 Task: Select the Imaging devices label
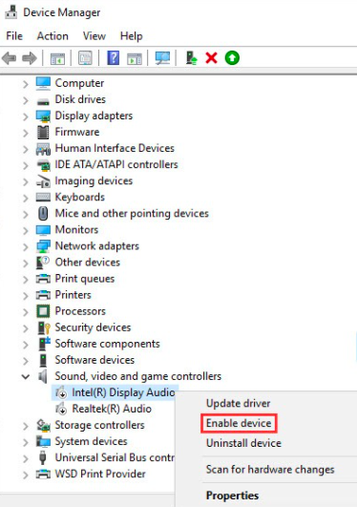pyautogui.click(x=94, y=180)
